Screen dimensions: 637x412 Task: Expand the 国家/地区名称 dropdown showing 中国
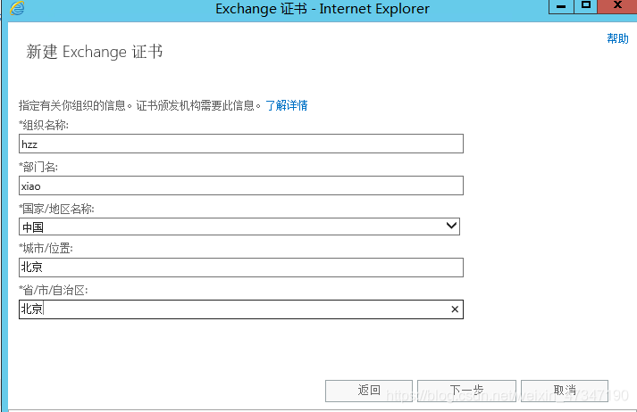tap(239, 227)
